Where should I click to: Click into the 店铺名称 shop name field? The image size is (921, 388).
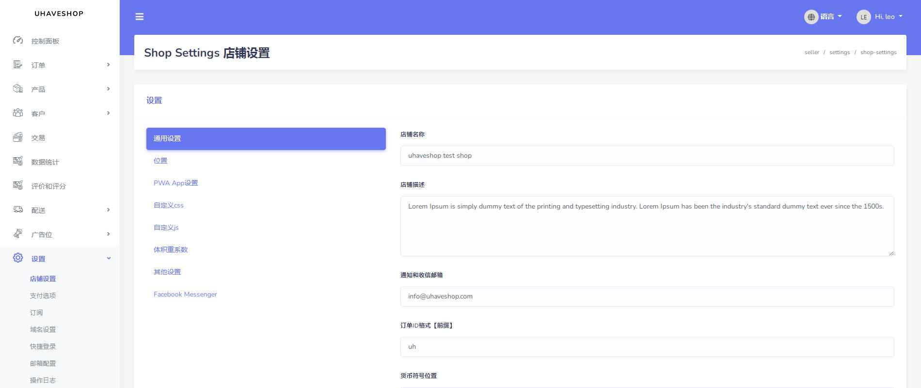tap(647, 156)
